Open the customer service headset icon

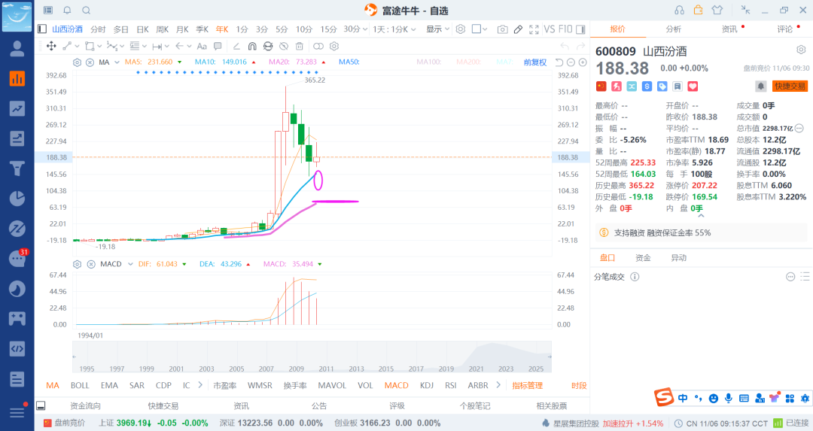click(679, 11)
